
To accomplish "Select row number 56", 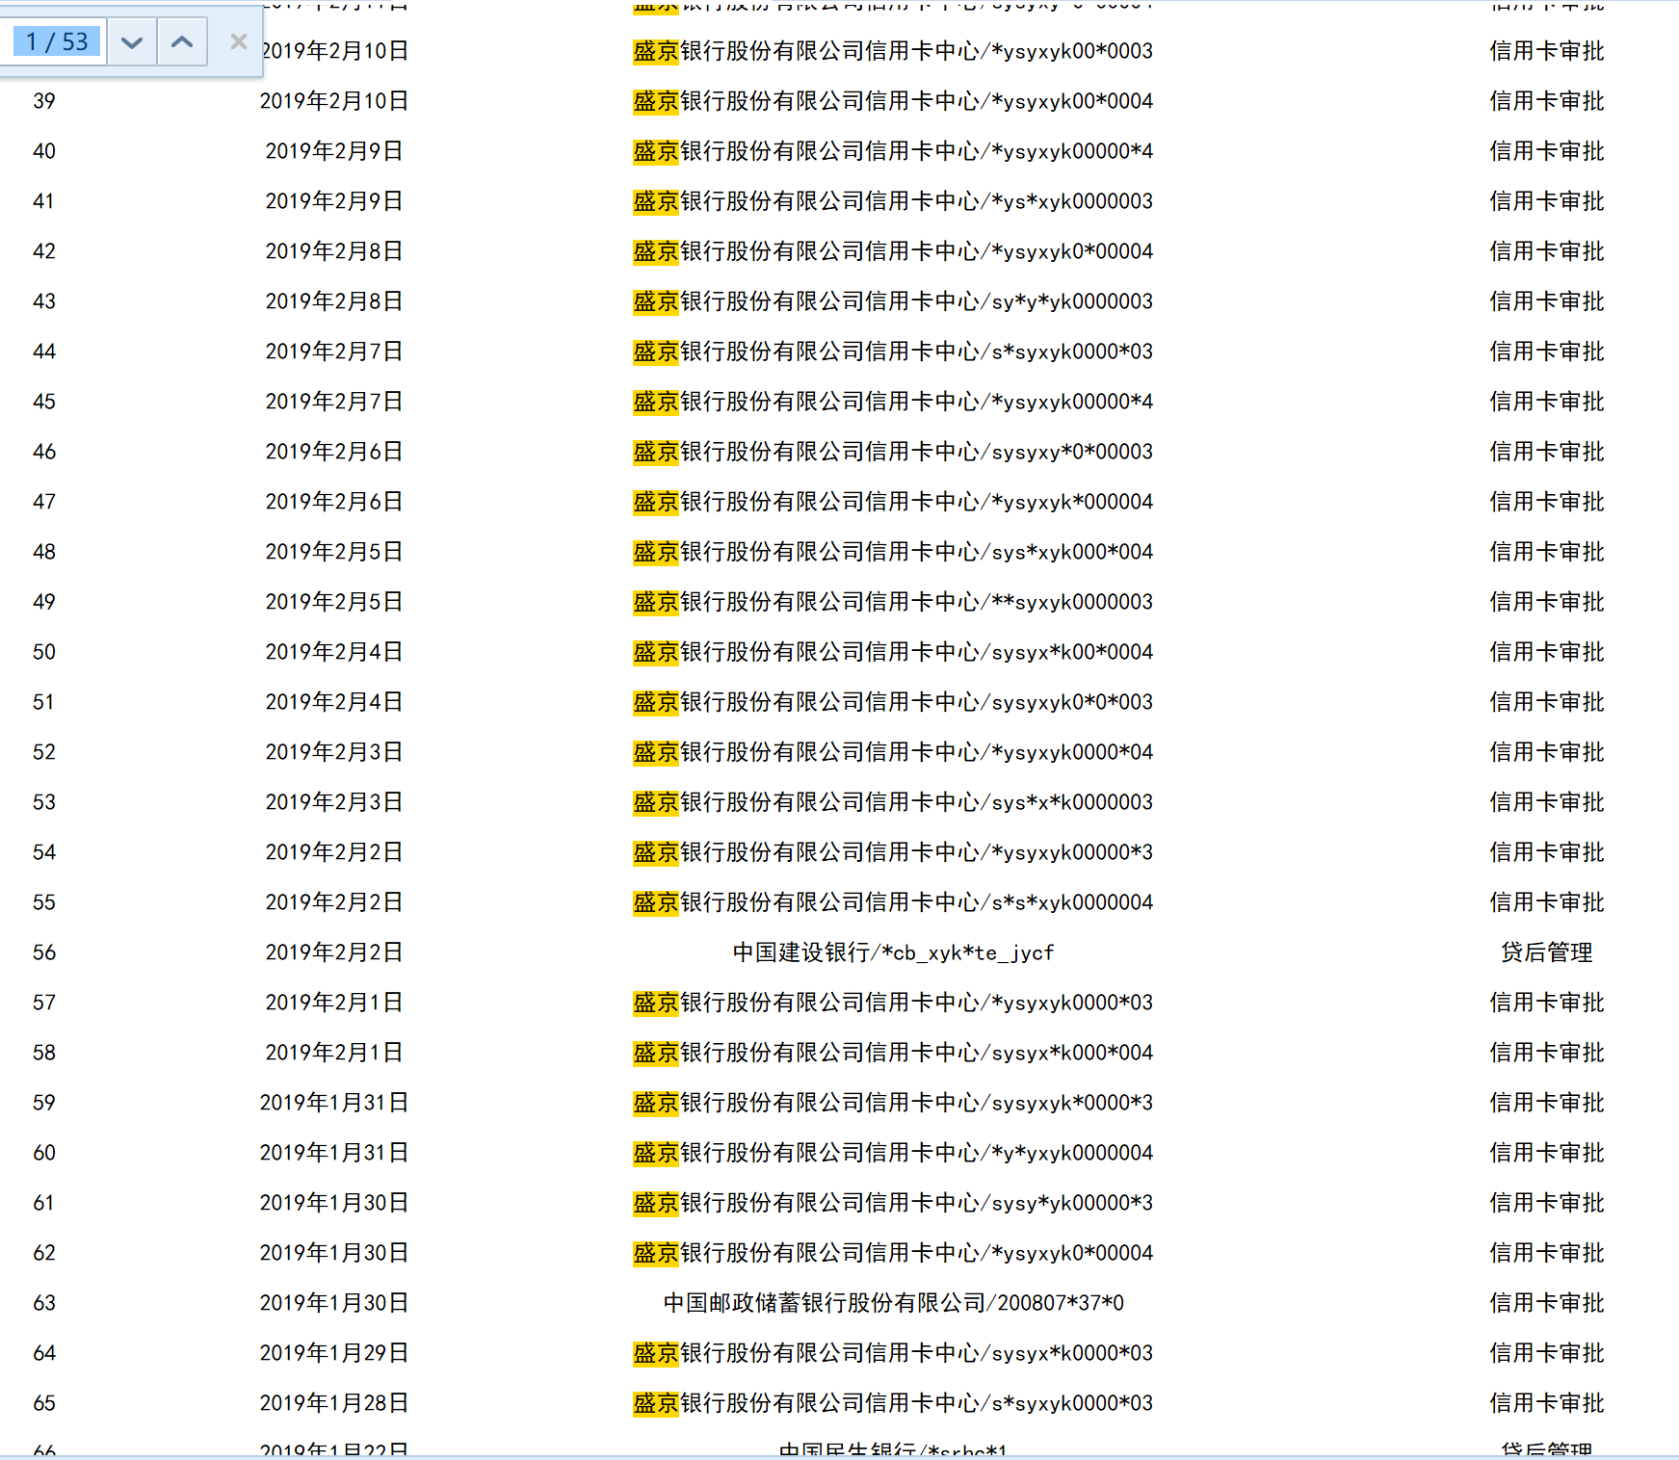I will (x=44, y=952).
